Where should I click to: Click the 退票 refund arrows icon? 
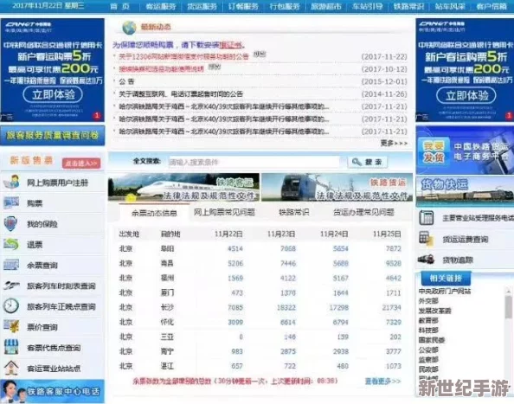pos(11,245)
